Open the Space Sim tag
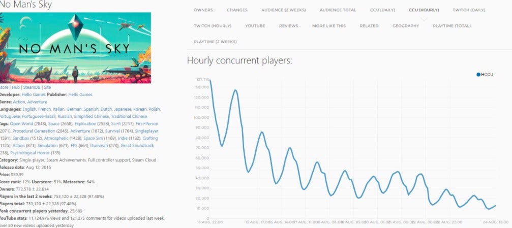512x228 pixels. pos(93,138)
